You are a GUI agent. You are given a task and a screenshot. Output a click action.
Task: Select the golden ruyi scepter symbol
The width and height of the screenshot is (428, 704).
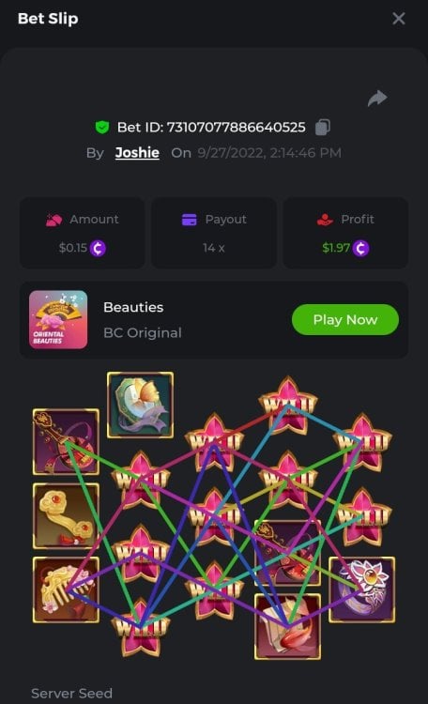(x=66, y=516)
